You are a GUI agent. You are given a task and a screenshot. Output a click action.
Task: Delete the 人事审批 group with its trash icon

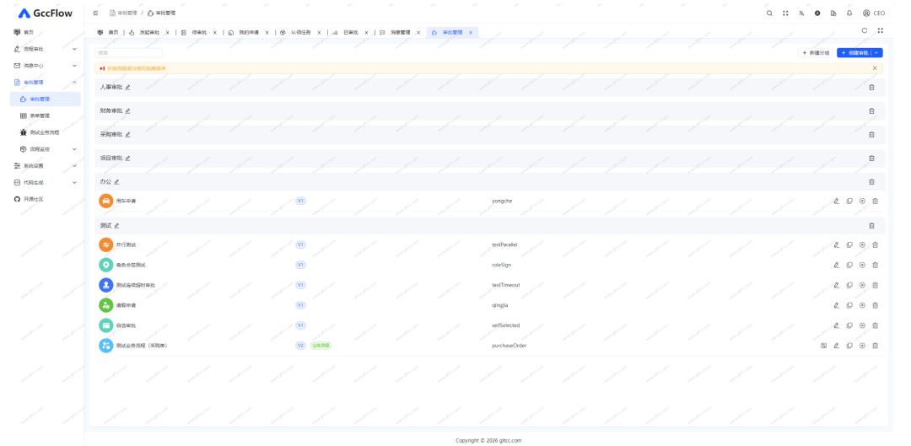point(871,87)
